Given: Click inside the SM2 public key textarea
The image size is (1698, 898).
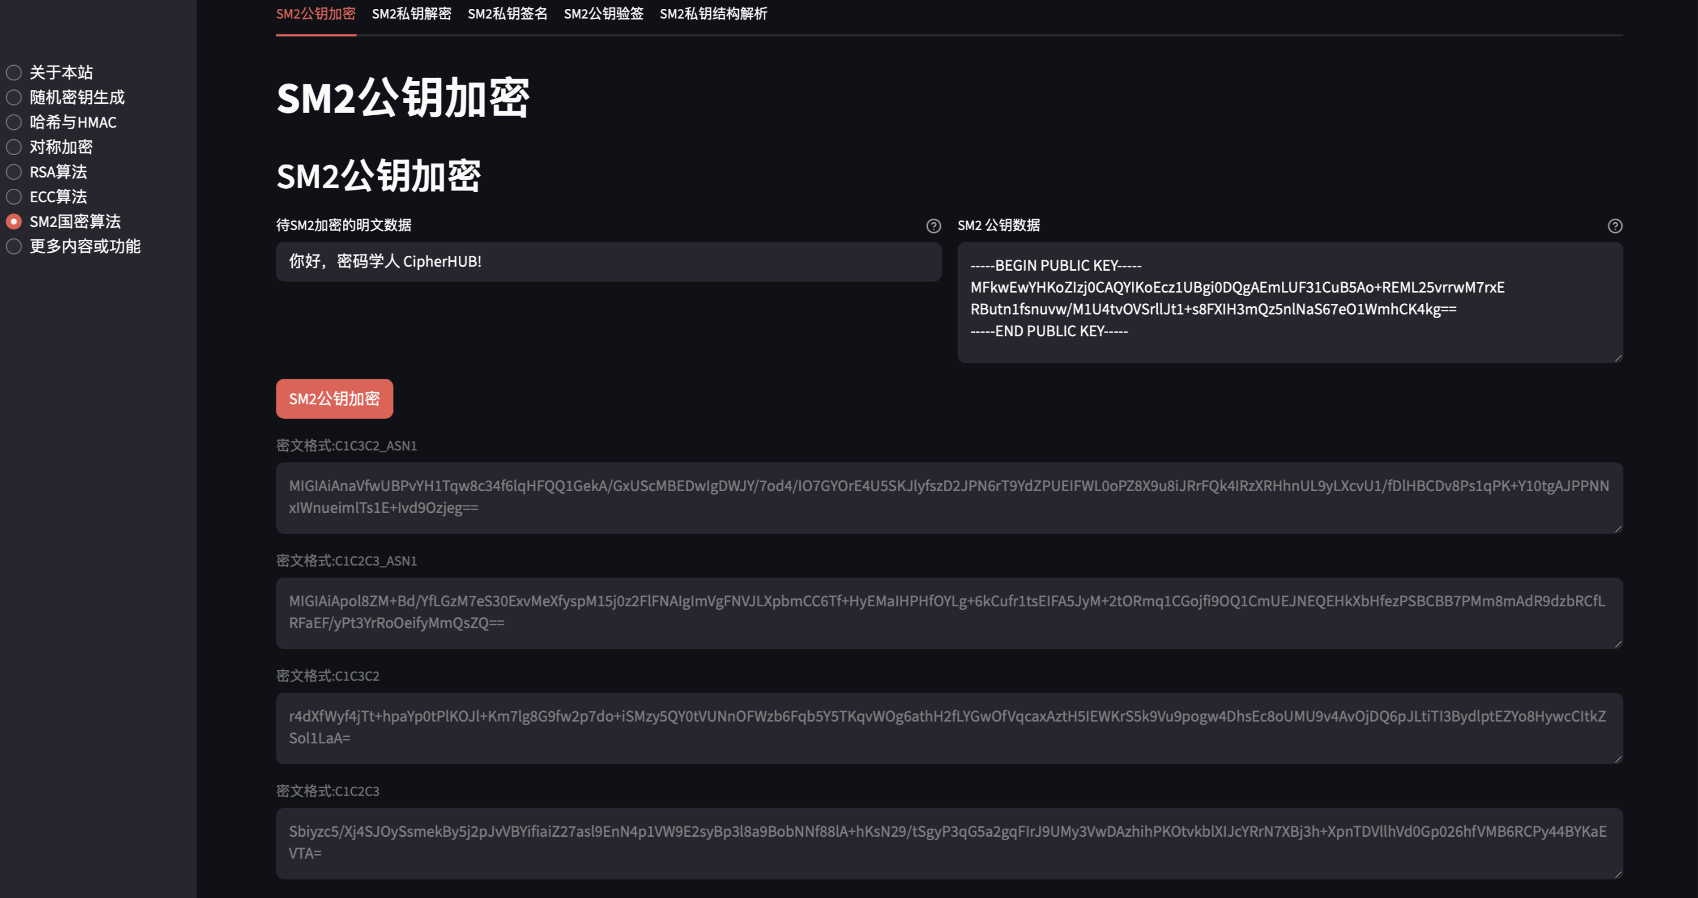Looking at the screenshot, I should [1289, 302].
